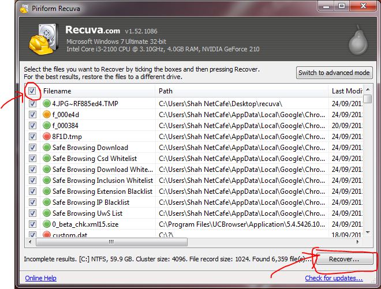The height and width of the screenshot is (289, 381).
Task: Uncheck the 8F1D.tmp file checkbox
Action: click(x=32, y=137)
